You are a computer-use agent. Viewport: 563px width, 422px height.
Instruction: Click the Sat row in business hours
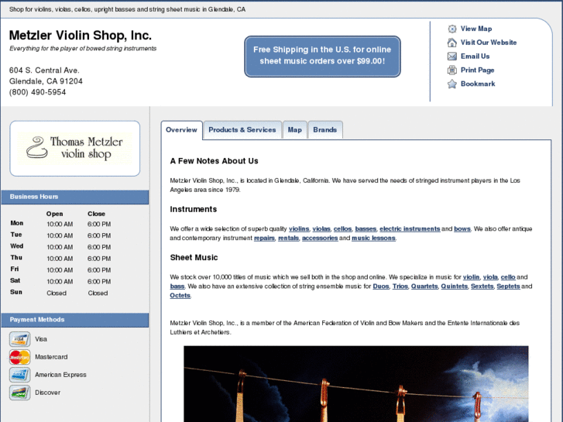coord(60,281)
